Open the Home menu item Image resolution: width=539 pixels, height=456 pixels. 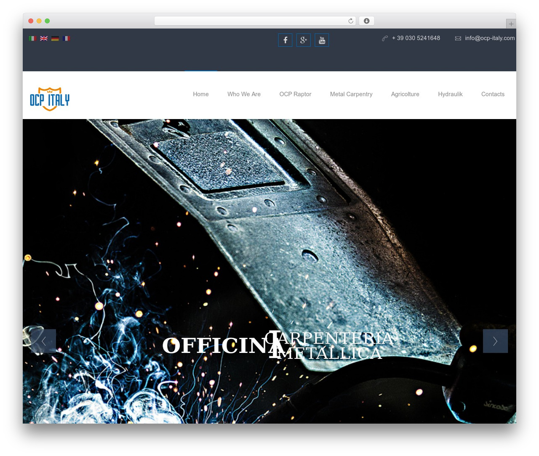(x=201, y=94)
